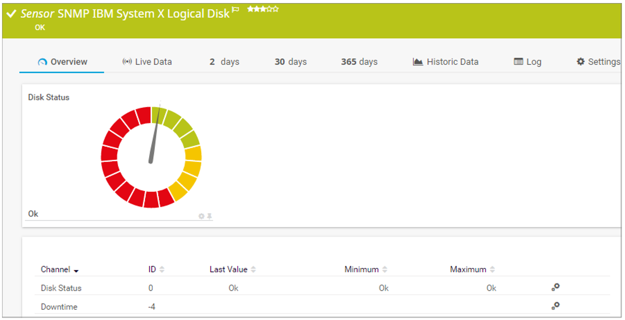
Task: Set sensor priority to four stars
Action: (269, 9)
